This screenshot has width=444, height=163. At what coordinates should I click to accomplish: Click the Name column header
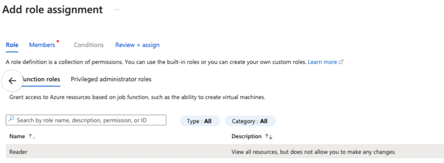(17, 136)
